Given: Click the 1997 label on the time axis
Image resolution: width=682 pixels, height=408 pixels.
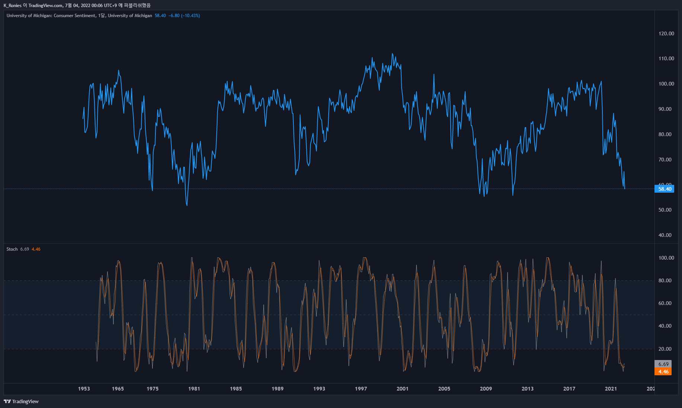Looking at the screenshot, I should coord(361,389).
